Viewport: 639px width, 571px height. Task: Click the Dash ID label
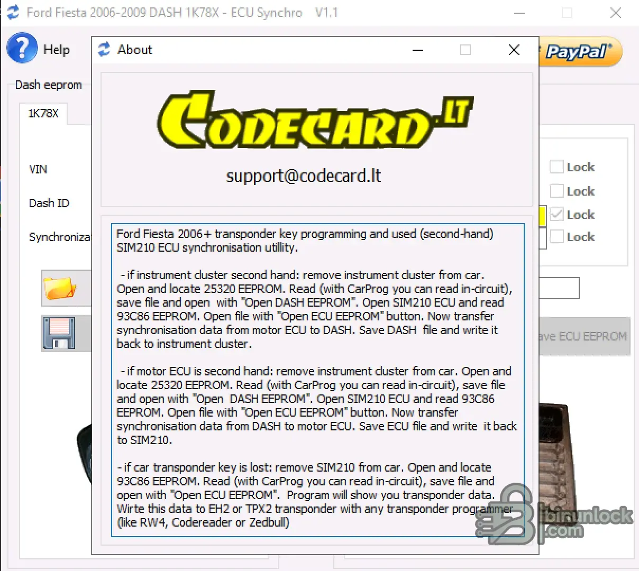point(49,203)
